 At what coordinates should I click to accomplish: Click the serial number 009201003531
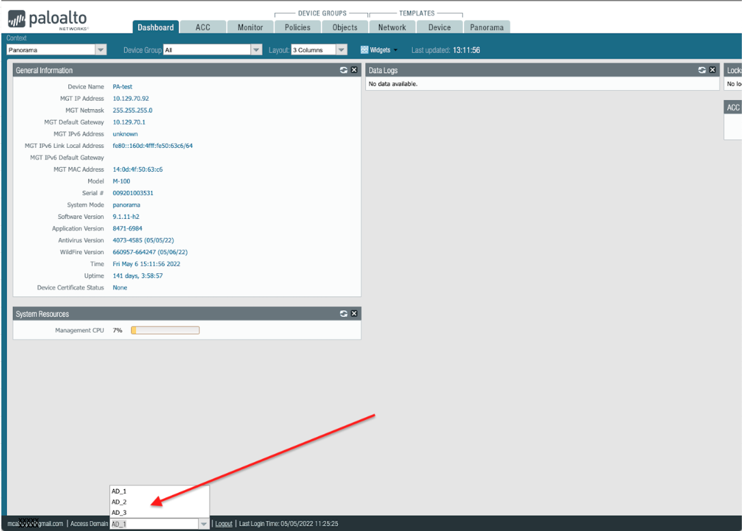133,193
